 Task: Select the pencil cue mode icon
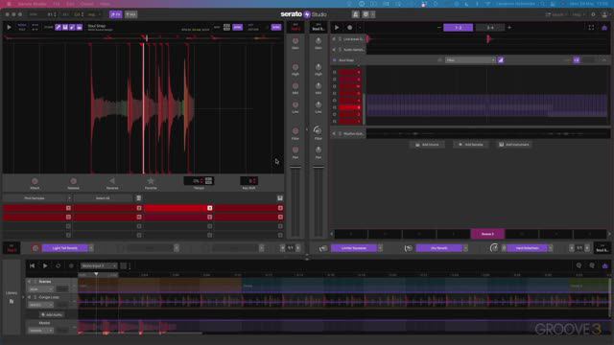point(58,28)
